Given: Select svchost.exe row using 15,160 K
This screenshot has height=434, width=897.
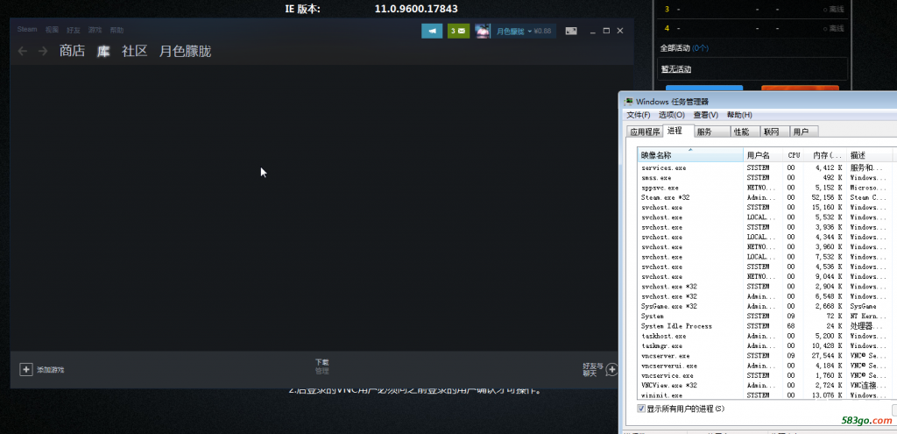Looking at the screenshot, I should coord(766,207).
